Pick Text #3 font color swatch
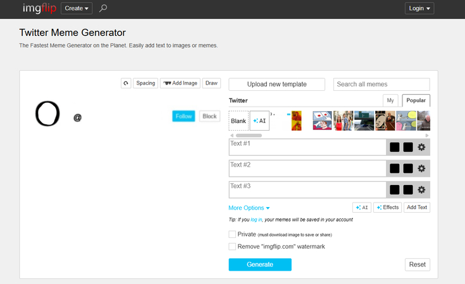The width and height of the screenshot is (465, 284). pyautogui.click(x=394, y=189)
